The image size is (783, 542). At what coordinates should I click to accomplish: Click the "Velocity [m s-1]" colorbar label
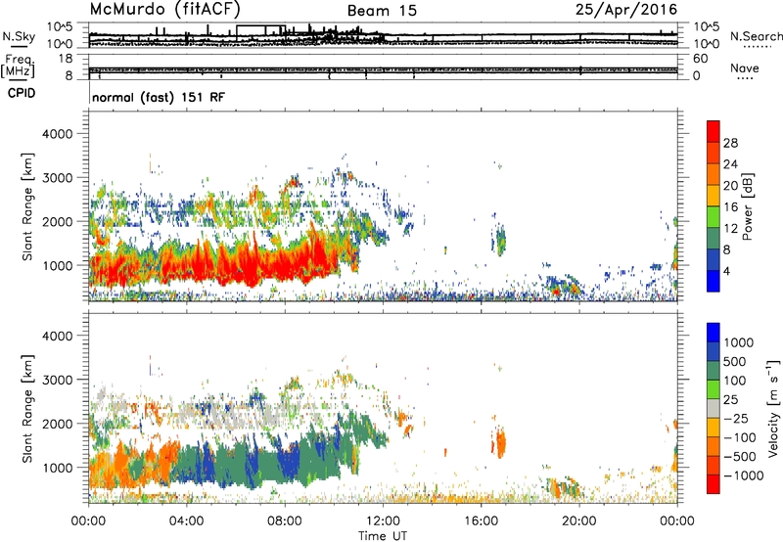773,408
